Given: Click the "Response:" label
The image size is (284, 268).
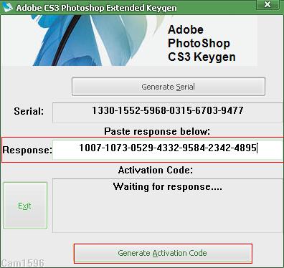Looking at the screenshot, I should pyautogui.click(x=27, y=150).
